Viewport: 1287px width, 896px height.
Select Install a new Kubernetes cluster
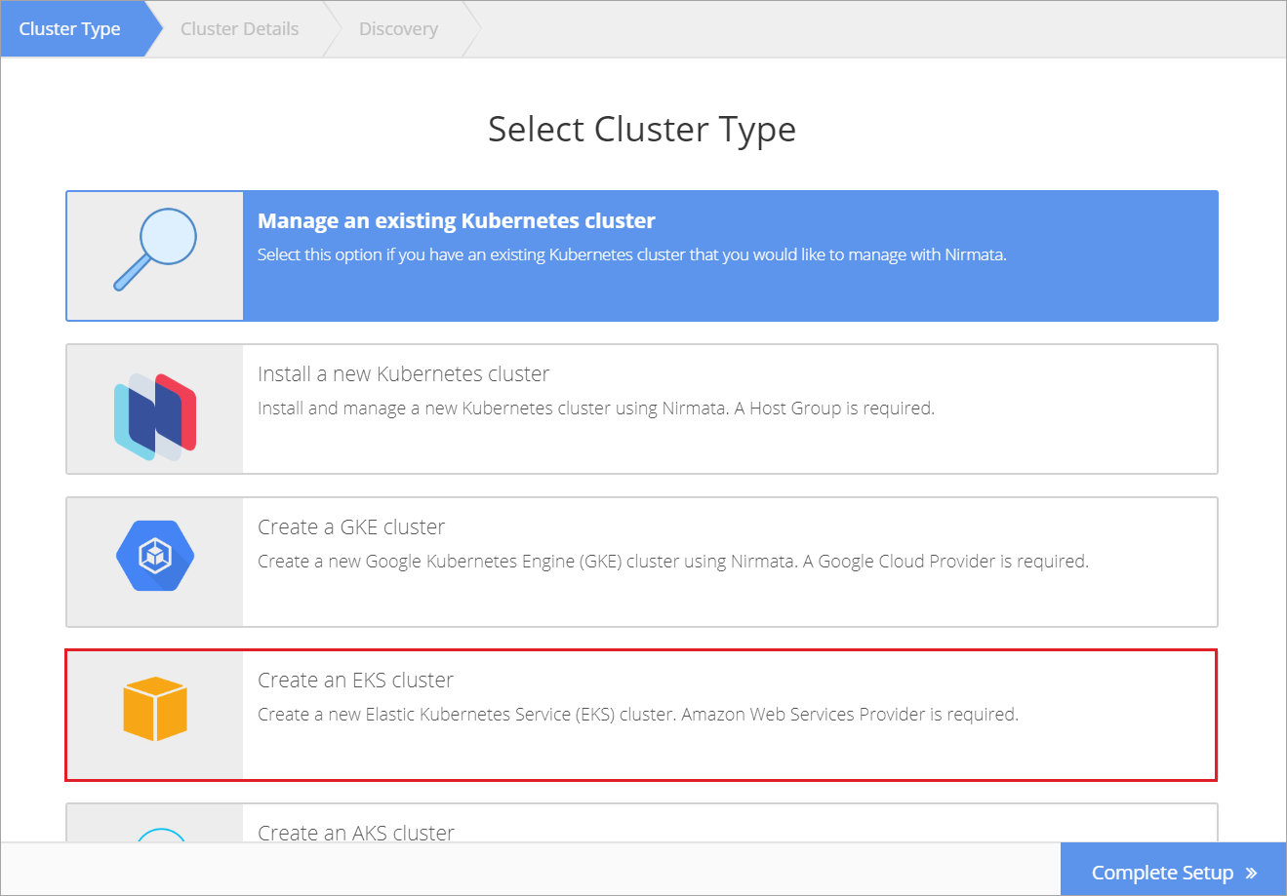(x=642, y=409)
